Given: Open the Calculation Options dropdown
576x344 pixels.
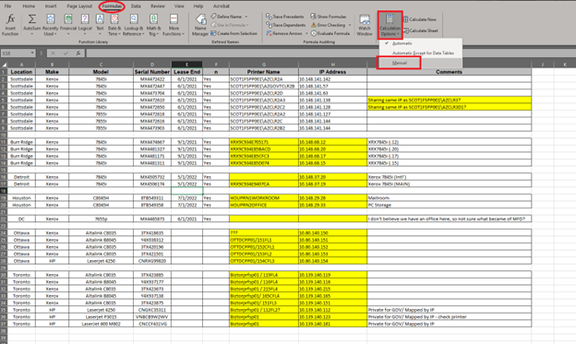Looking at the screenshot, I should point(390,25).
